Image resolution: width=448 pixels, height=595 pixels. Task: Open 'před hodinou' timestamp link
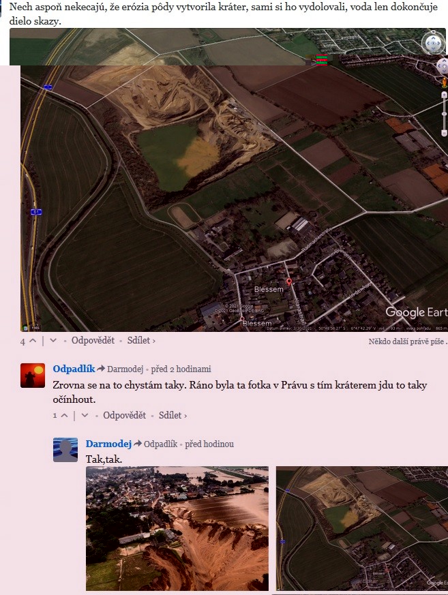coord(209,444)
